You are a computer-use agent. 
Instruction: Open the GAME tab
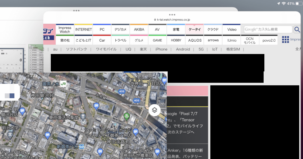(x=157, y=40)
